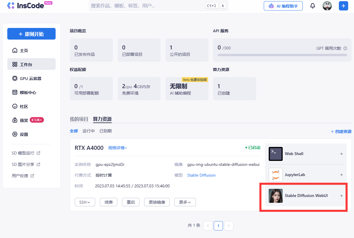Click the 免费环境 card

(x=139, y=89)
